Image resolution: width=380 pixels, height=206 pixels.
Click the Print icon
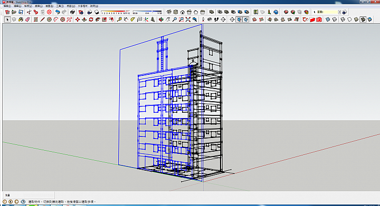[x=72, y=12]
